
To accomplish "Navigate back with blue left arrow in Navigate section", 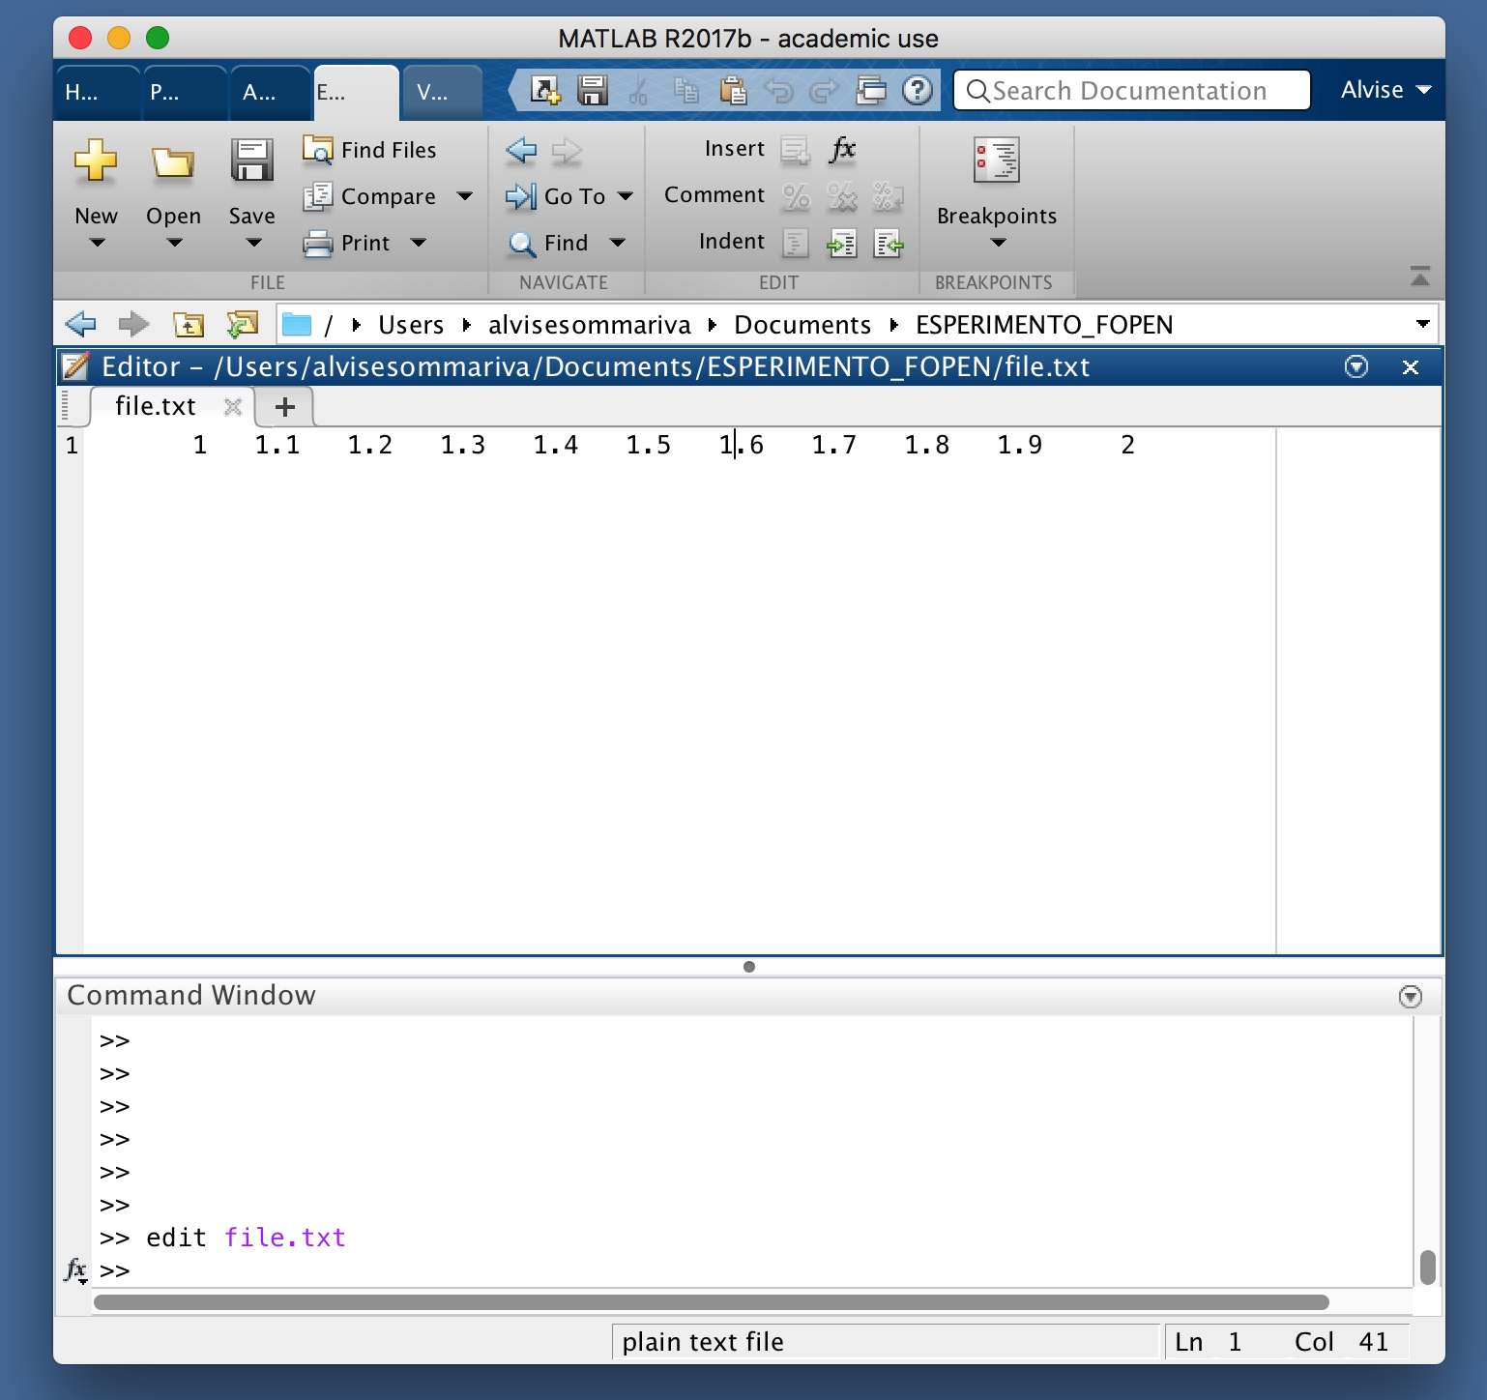I will pyautogui.click(x=521, y=150).
